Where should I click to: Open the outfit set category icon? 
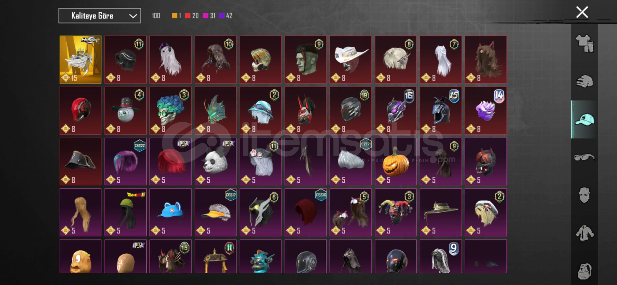[x=585, y=43]
